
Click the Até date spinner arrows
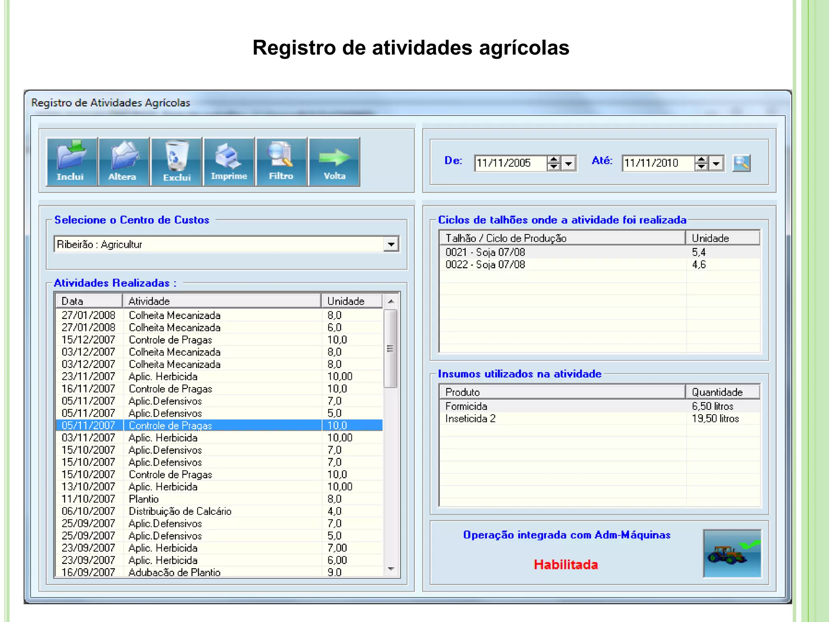click(x=701, y=164)
